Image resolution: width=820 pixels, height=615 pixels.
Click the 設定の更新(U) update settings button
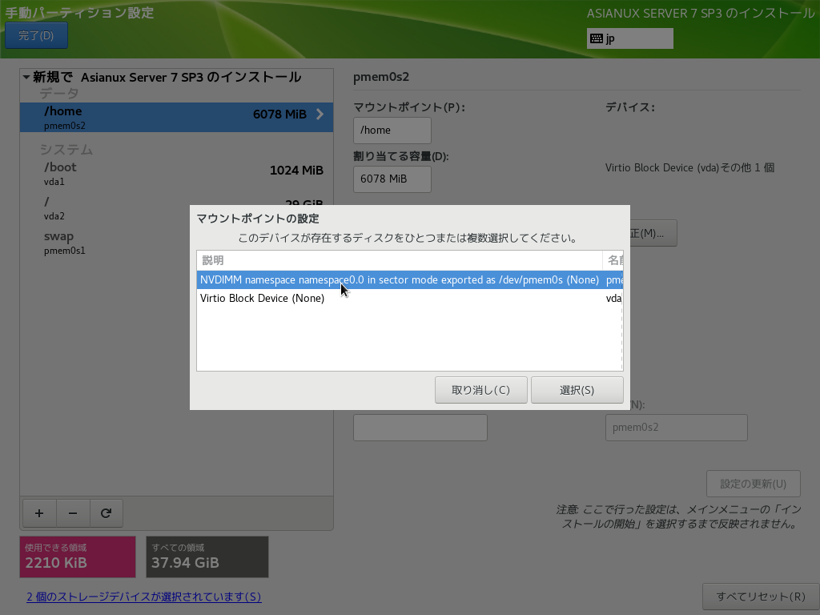coord(753,484)
